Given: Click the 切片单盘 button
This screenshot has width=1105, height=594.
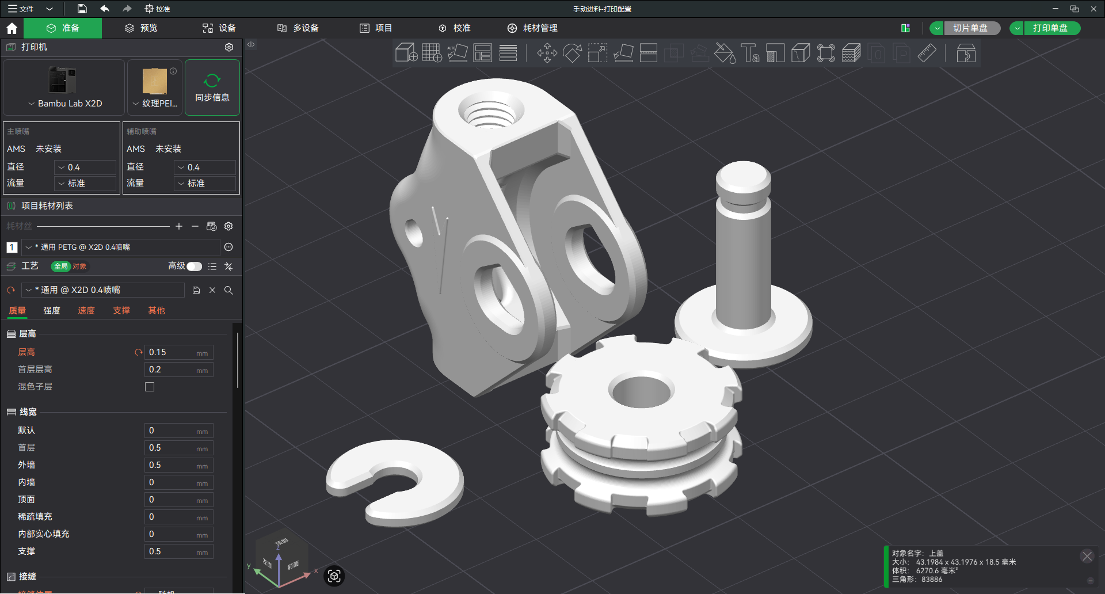Looking at the screenshot, I should (x=971, y=28).
